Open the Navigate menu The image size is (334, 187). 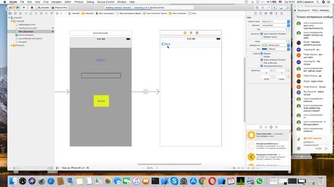(x=56, y=2)
